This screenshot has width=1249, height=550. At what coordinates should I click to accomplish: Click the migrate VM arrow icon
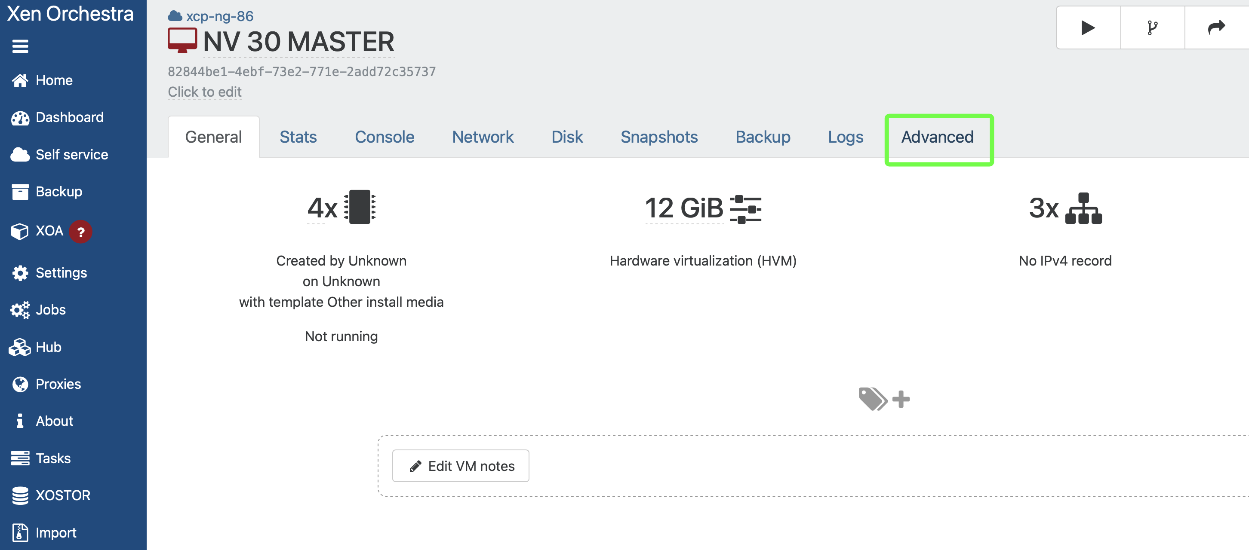point(1215,27)
